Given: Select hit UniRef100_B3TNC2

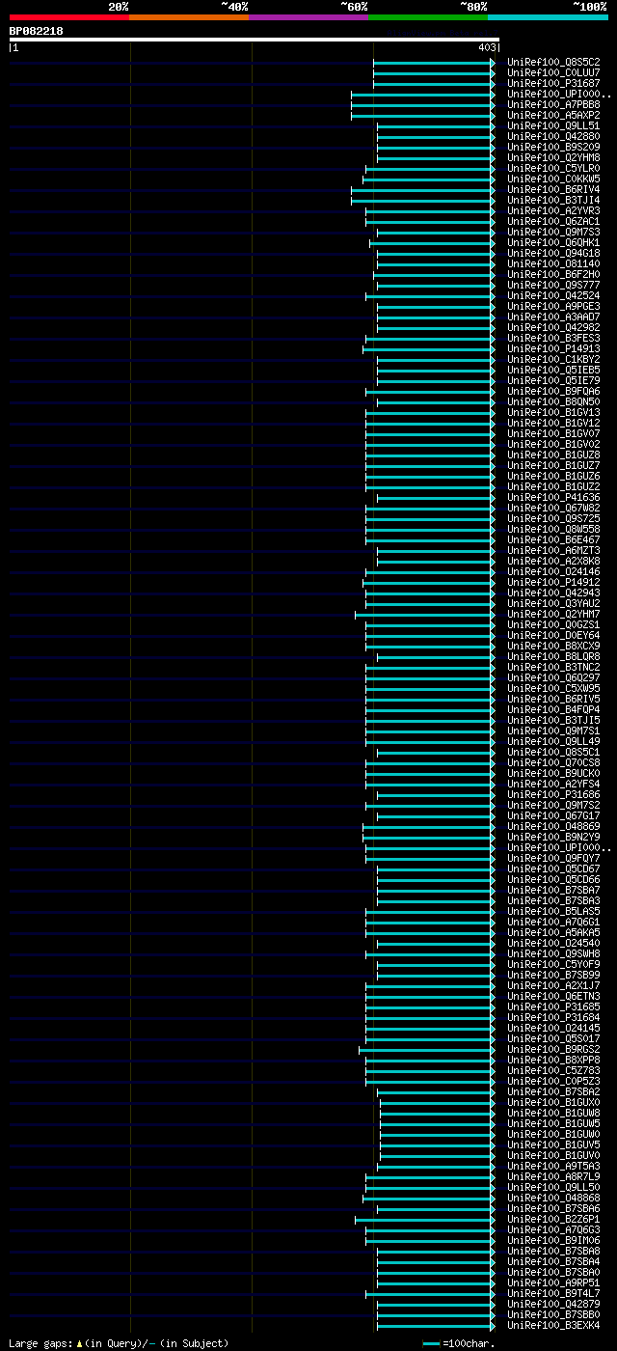Looking at the screenshot, I should pos(553,667).
